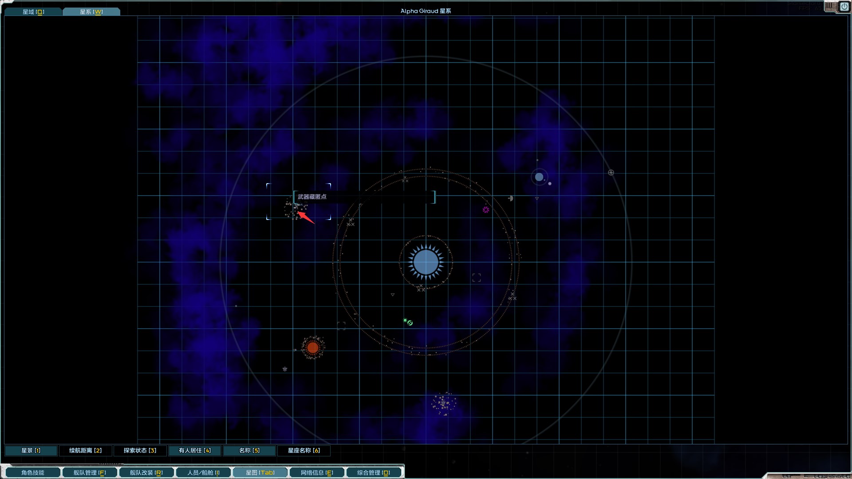Toggle the 探索状态 [3] exploration filter
The width and height of the screenshot is (852, 479).
pos(140,451)
